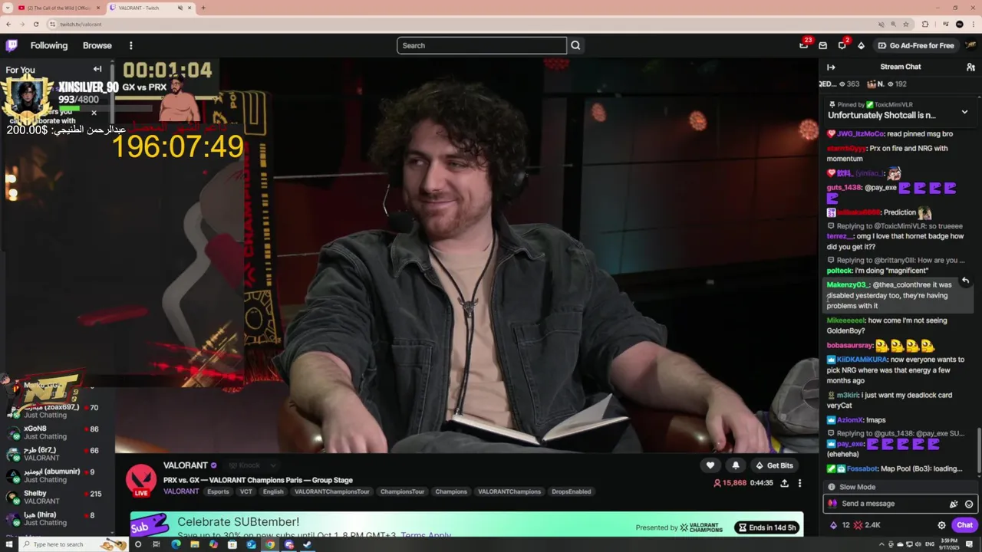Open Steam from the taskbar
The image size is (982, 552).
pyautogui.click(x=308, y=544)
